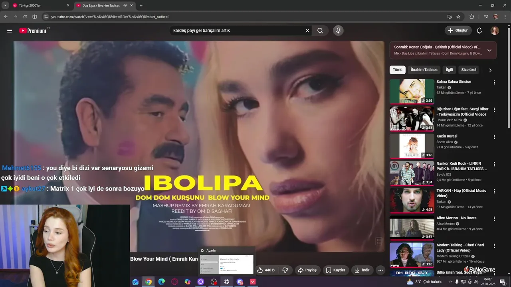The width and height of the screenshot is (511, 287).
Task: Click the Kaydet save button
Action: [335, 270]
